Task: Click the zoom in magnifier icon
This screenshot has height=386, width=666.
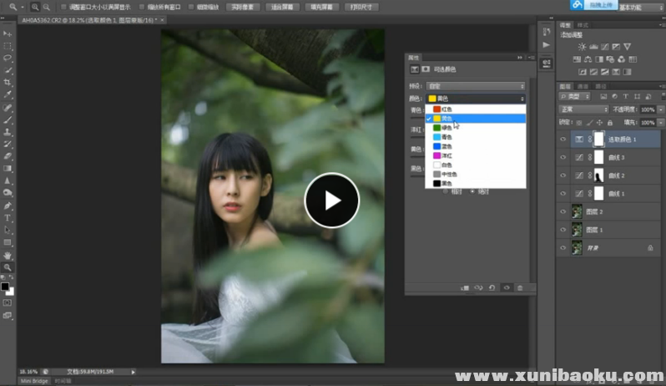Action: pos(34,7)
